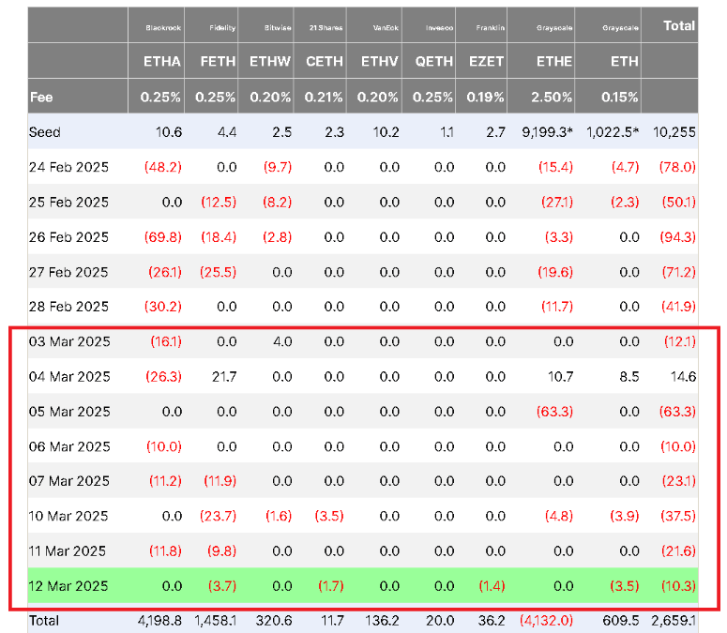This screenshot has height=633, width=727.
Task: Click the 21Shares issuer label
Action: [326, 28]
